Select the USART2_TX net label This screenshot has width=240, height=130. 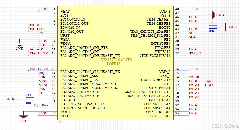(x=38, y=53)
